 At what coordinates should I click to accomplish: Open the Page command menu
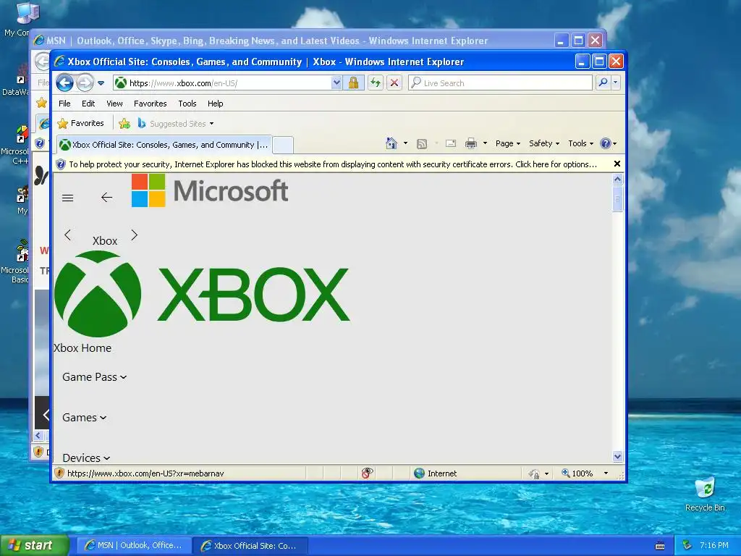pos(507,143)
